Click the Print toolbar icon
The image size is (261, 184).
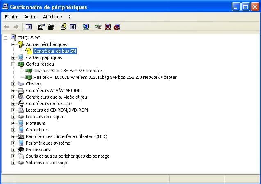point(51,27)
